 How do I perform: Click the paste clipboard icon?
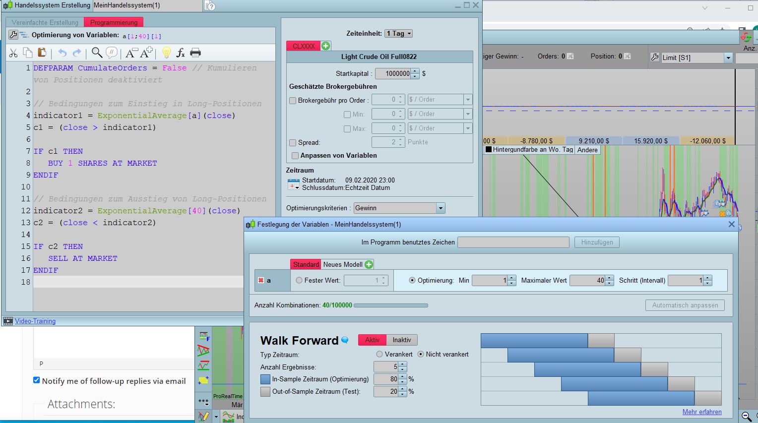tap(42, 53)
